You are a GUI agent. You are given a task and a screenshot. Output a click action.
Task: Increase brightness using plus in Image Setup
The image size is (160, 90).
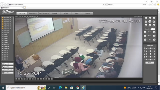(154, 48)
